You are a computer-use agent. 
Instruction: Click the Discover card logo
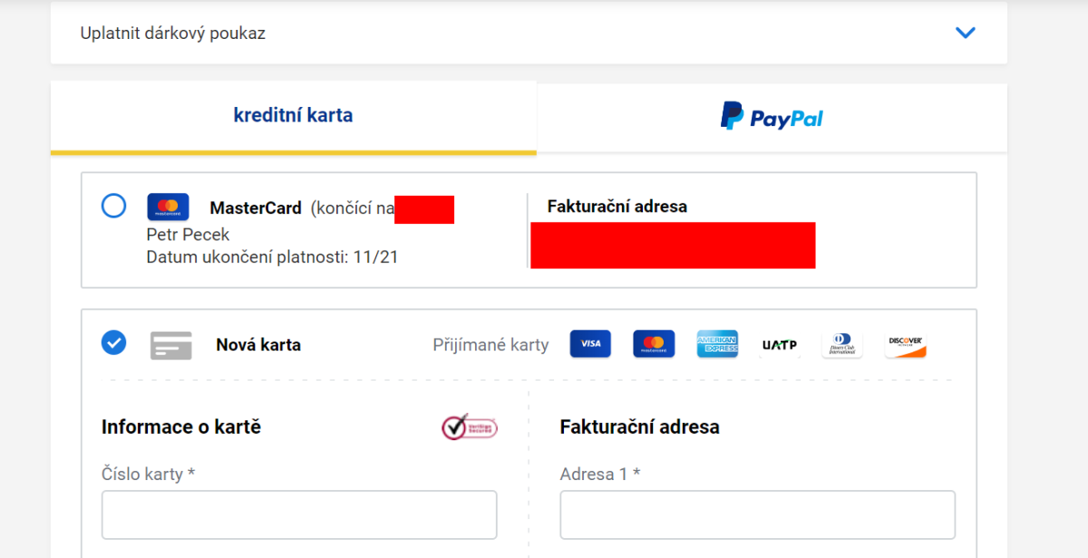tap(906, 344)
